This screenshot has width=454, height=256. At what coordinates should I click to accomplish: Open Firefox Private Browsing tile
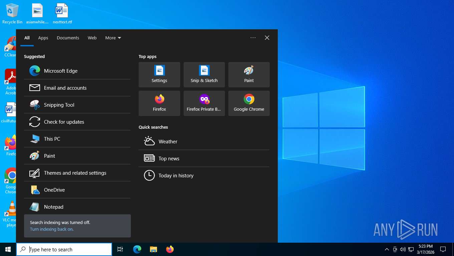pos(204,103)
